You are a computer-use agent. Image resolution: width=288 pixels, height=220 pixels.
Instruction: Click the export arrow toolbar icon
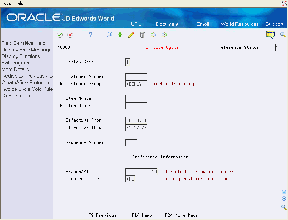(164, 35)
